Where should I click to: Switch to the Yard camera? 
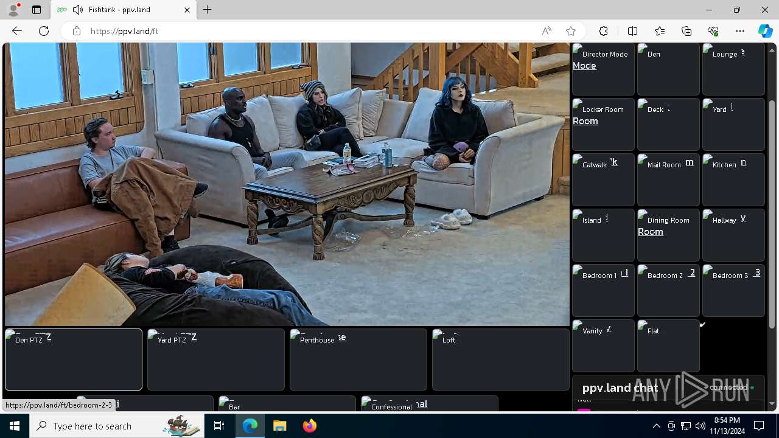(x=733, y=125)
